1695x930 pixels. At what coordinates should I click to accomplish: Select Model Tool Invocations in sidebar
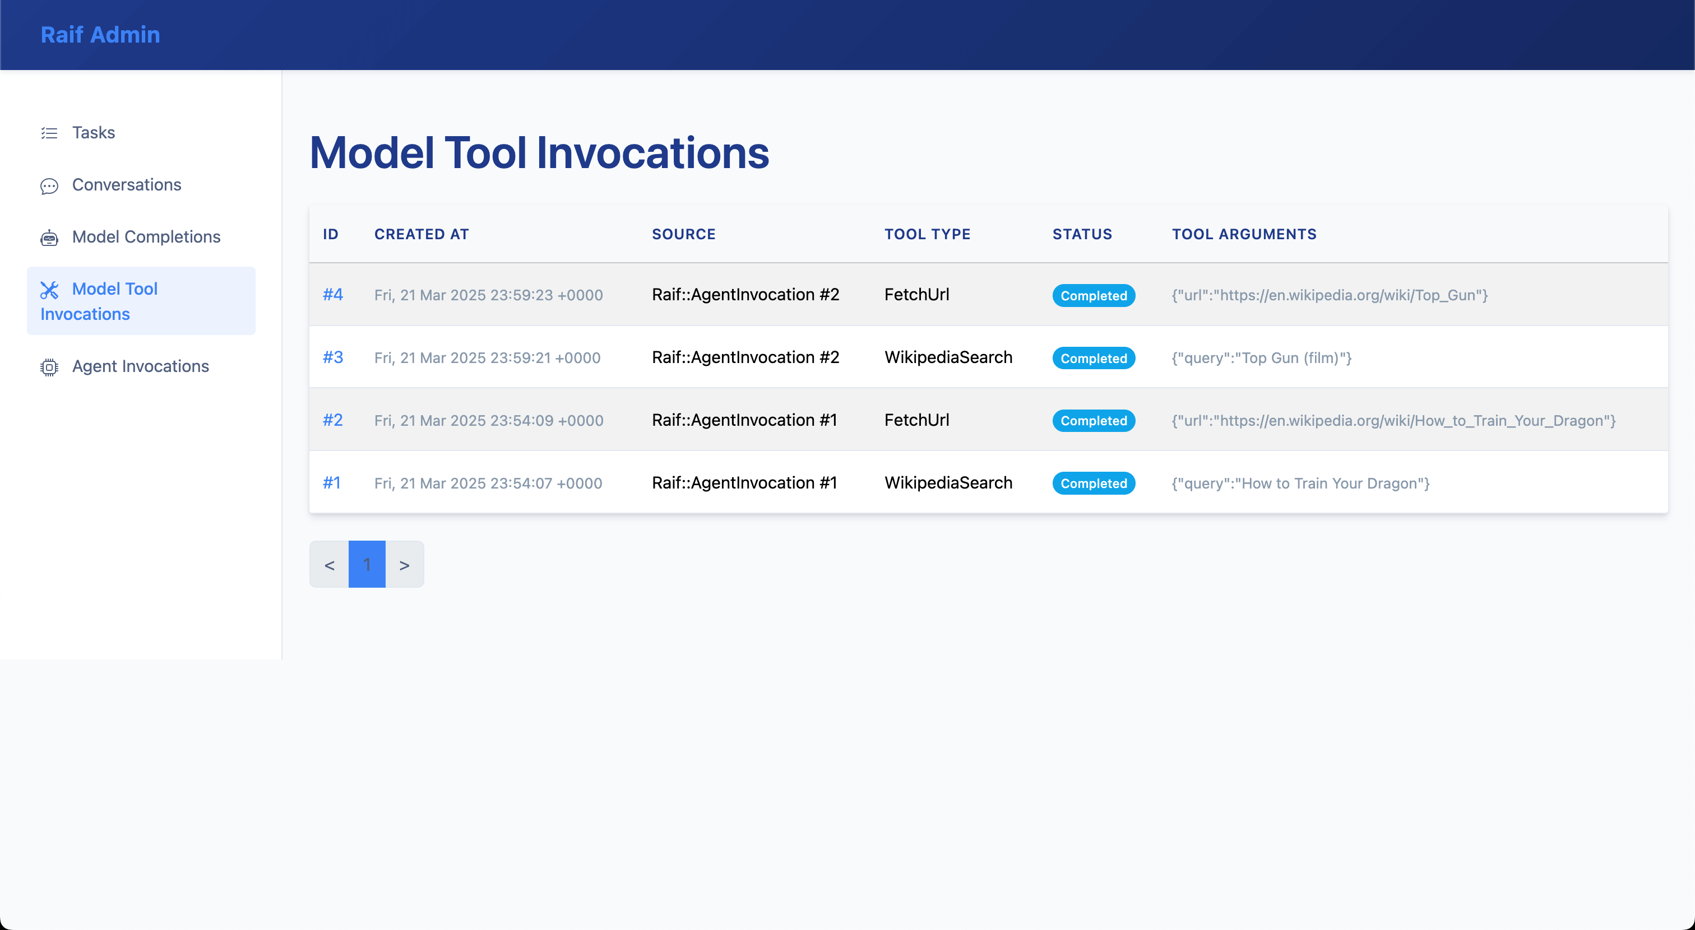pyautogui.click(x=141, y=301)
